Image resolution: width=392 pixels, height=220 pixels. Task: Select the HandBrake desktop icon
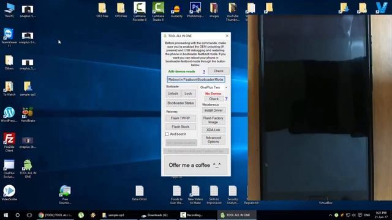point(28,115)
